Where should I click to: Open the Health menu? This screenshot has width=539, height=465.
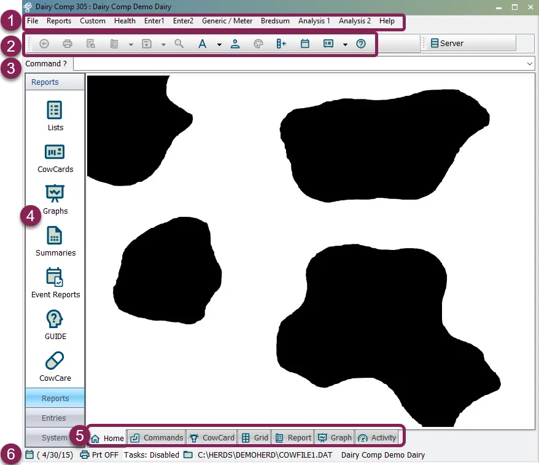(x=125, y=21)
